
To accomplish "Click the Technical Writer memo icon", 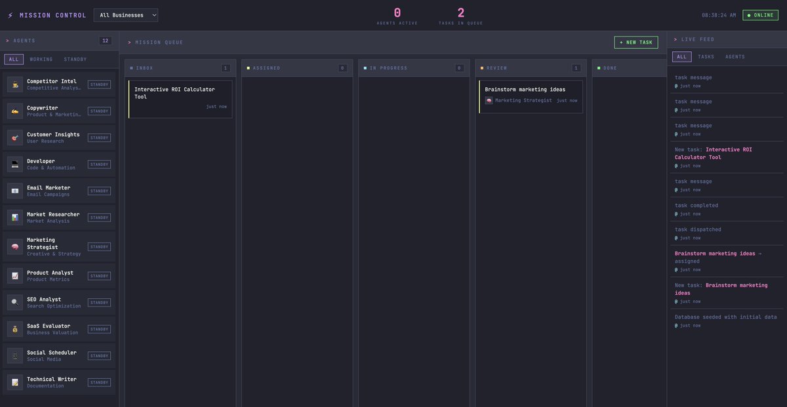I will [x=15, y=382].
